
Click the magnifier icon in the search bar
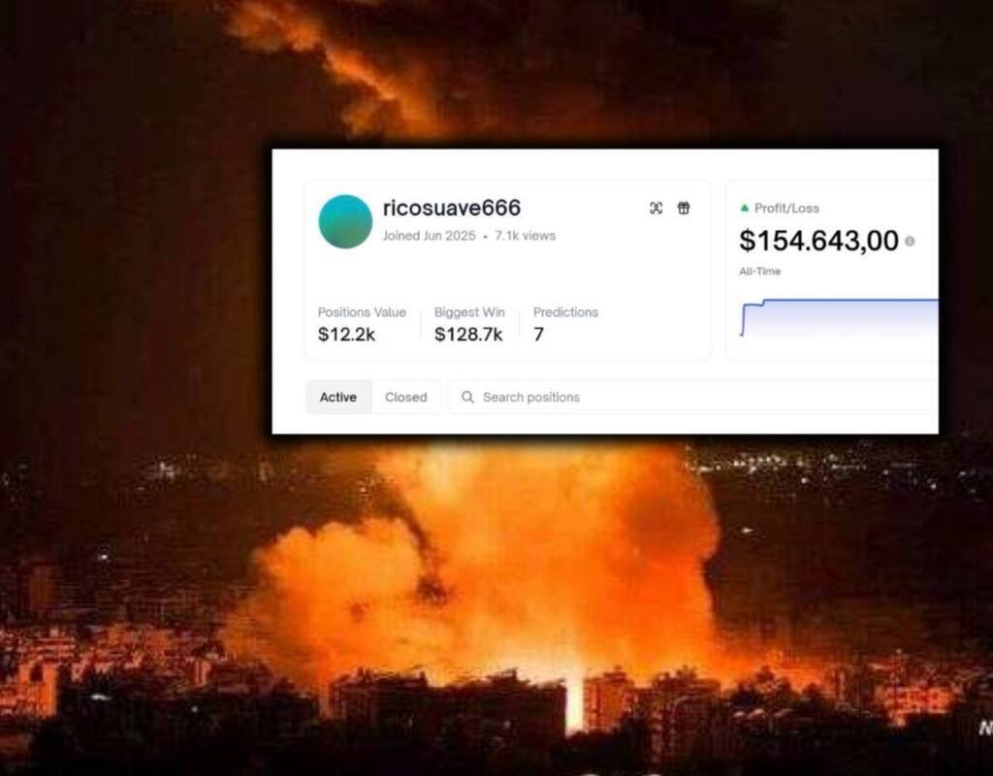coord(467,397)
